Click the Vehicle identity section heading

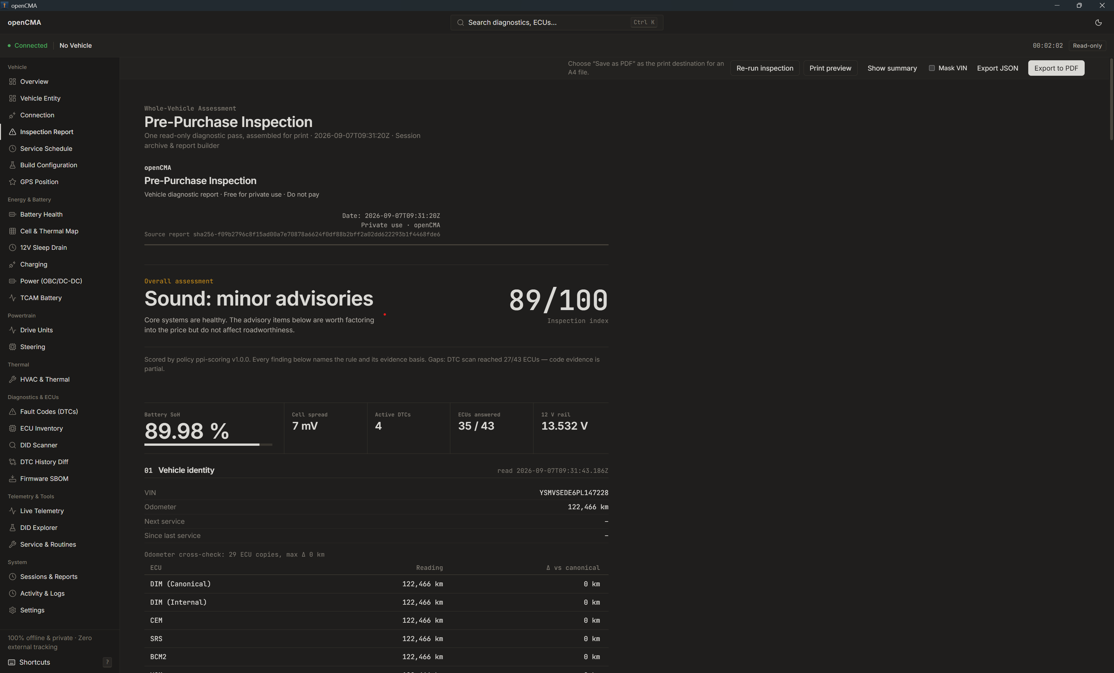click(x=186, y=470)
